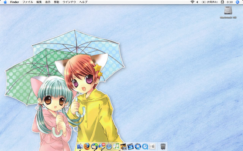The height and width of the screenshot is (151, 243).
Task: Open the ウインドウ menu
Action: point(69,2)
